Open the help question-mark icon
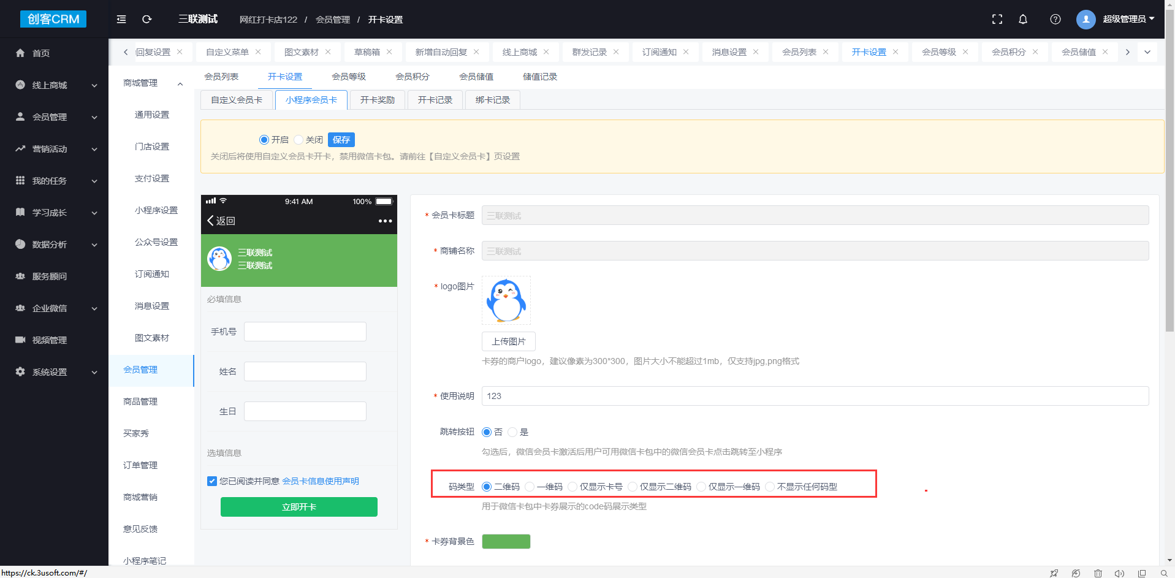 pyautogui.click(x=1055, y=20)
